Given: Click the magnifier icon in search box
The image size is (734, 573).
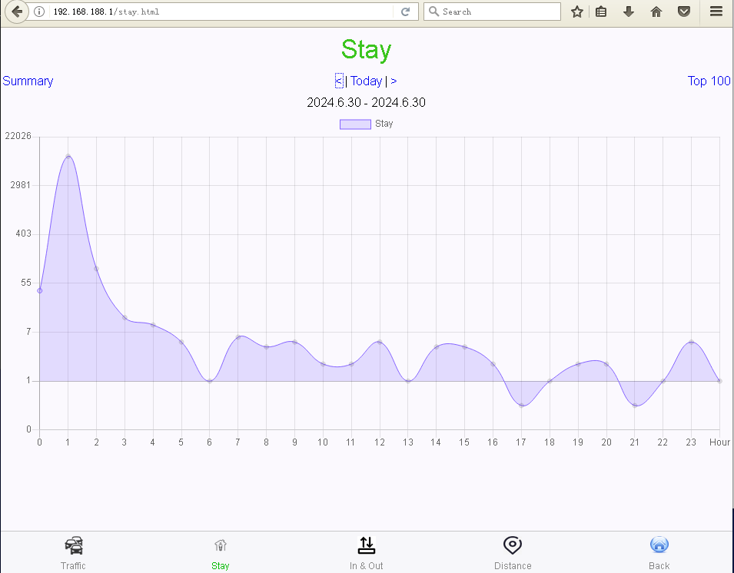Looking at the screenshot, I should [x=434, y=12].
